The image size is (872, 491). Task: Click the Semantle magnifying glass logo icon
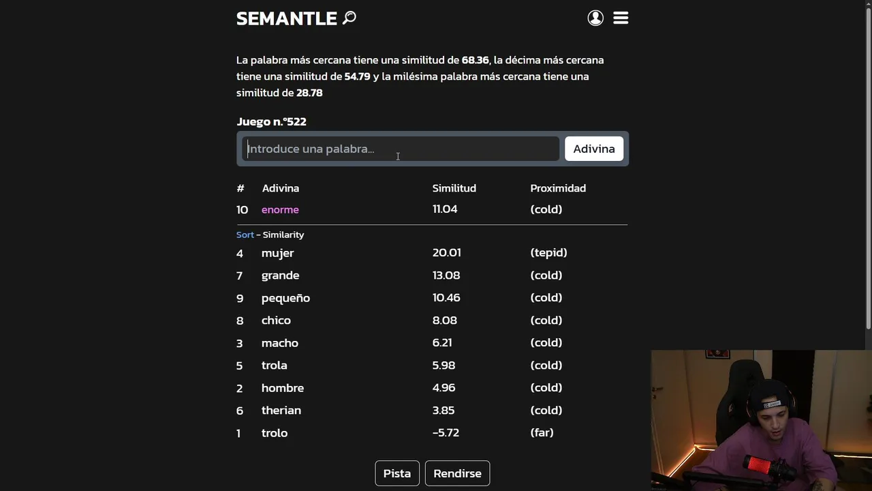point(349,18)
